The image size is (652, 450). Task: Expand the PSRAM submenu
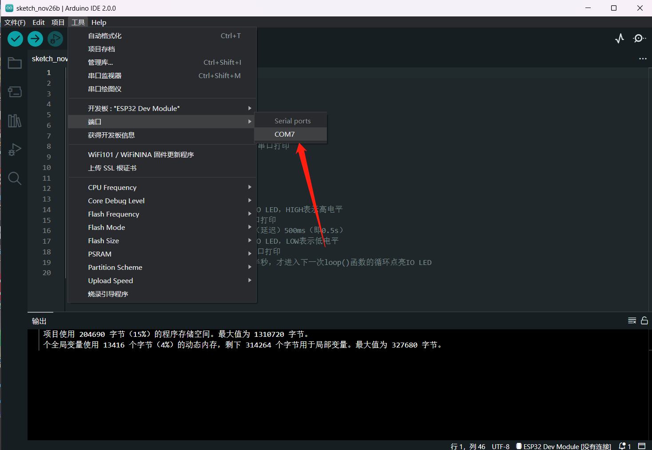coord(162,254)
